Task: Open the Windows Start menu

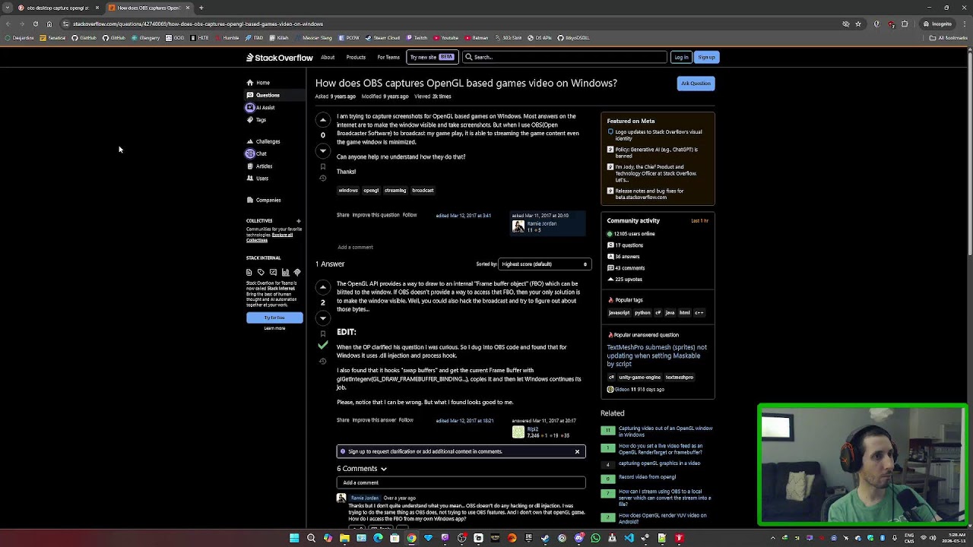Action: [x=294, y=538]
